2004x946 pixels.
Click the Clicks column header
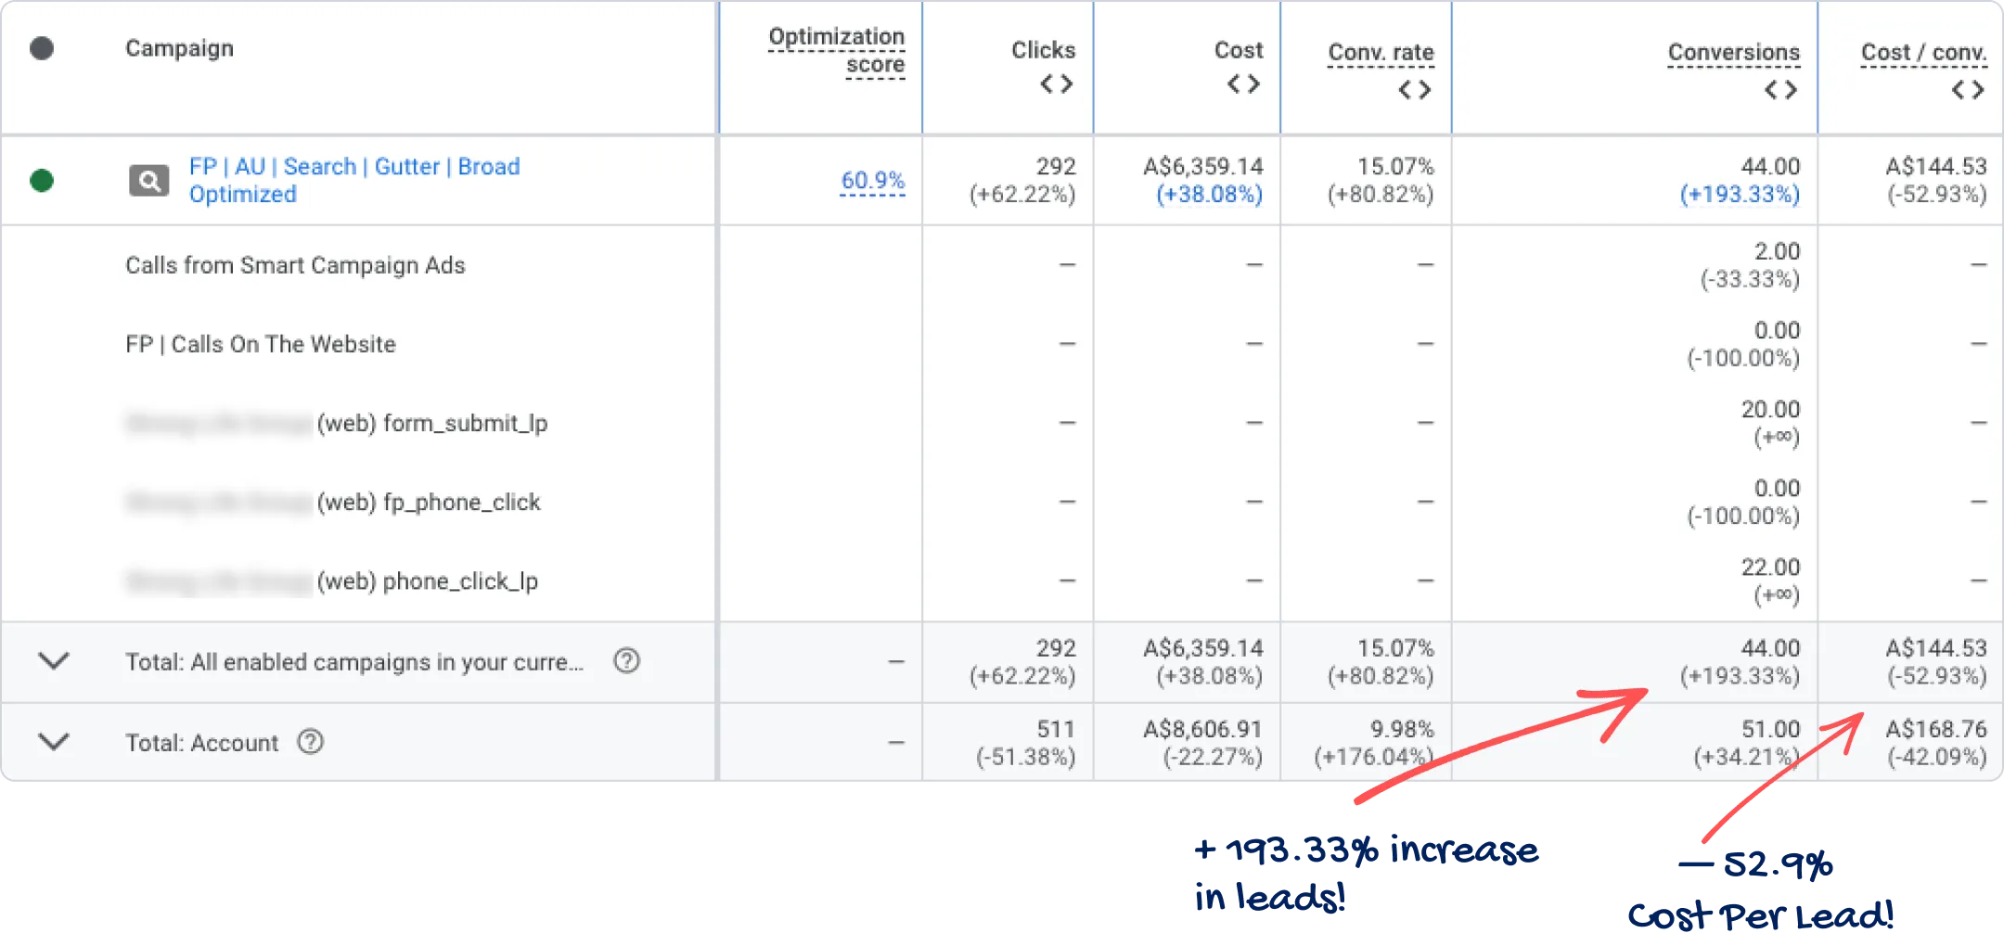tap(1043, 50)
